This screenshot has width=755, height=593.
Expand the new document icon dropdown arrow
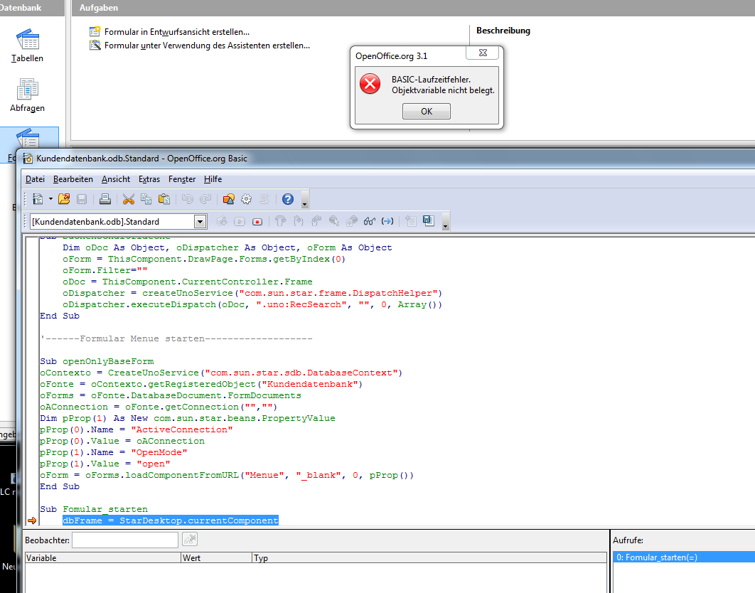(50, 199)
